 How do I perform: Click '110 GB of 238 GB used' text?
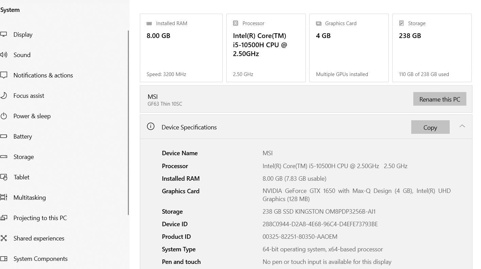coord(424,74)
